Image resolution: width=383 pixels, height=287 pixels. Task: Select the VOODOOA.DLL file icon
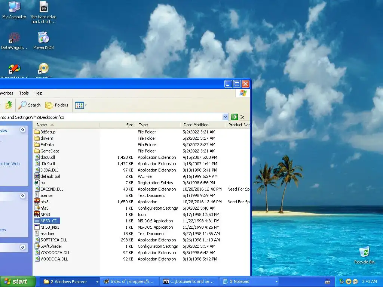click(x=37, y=259)
